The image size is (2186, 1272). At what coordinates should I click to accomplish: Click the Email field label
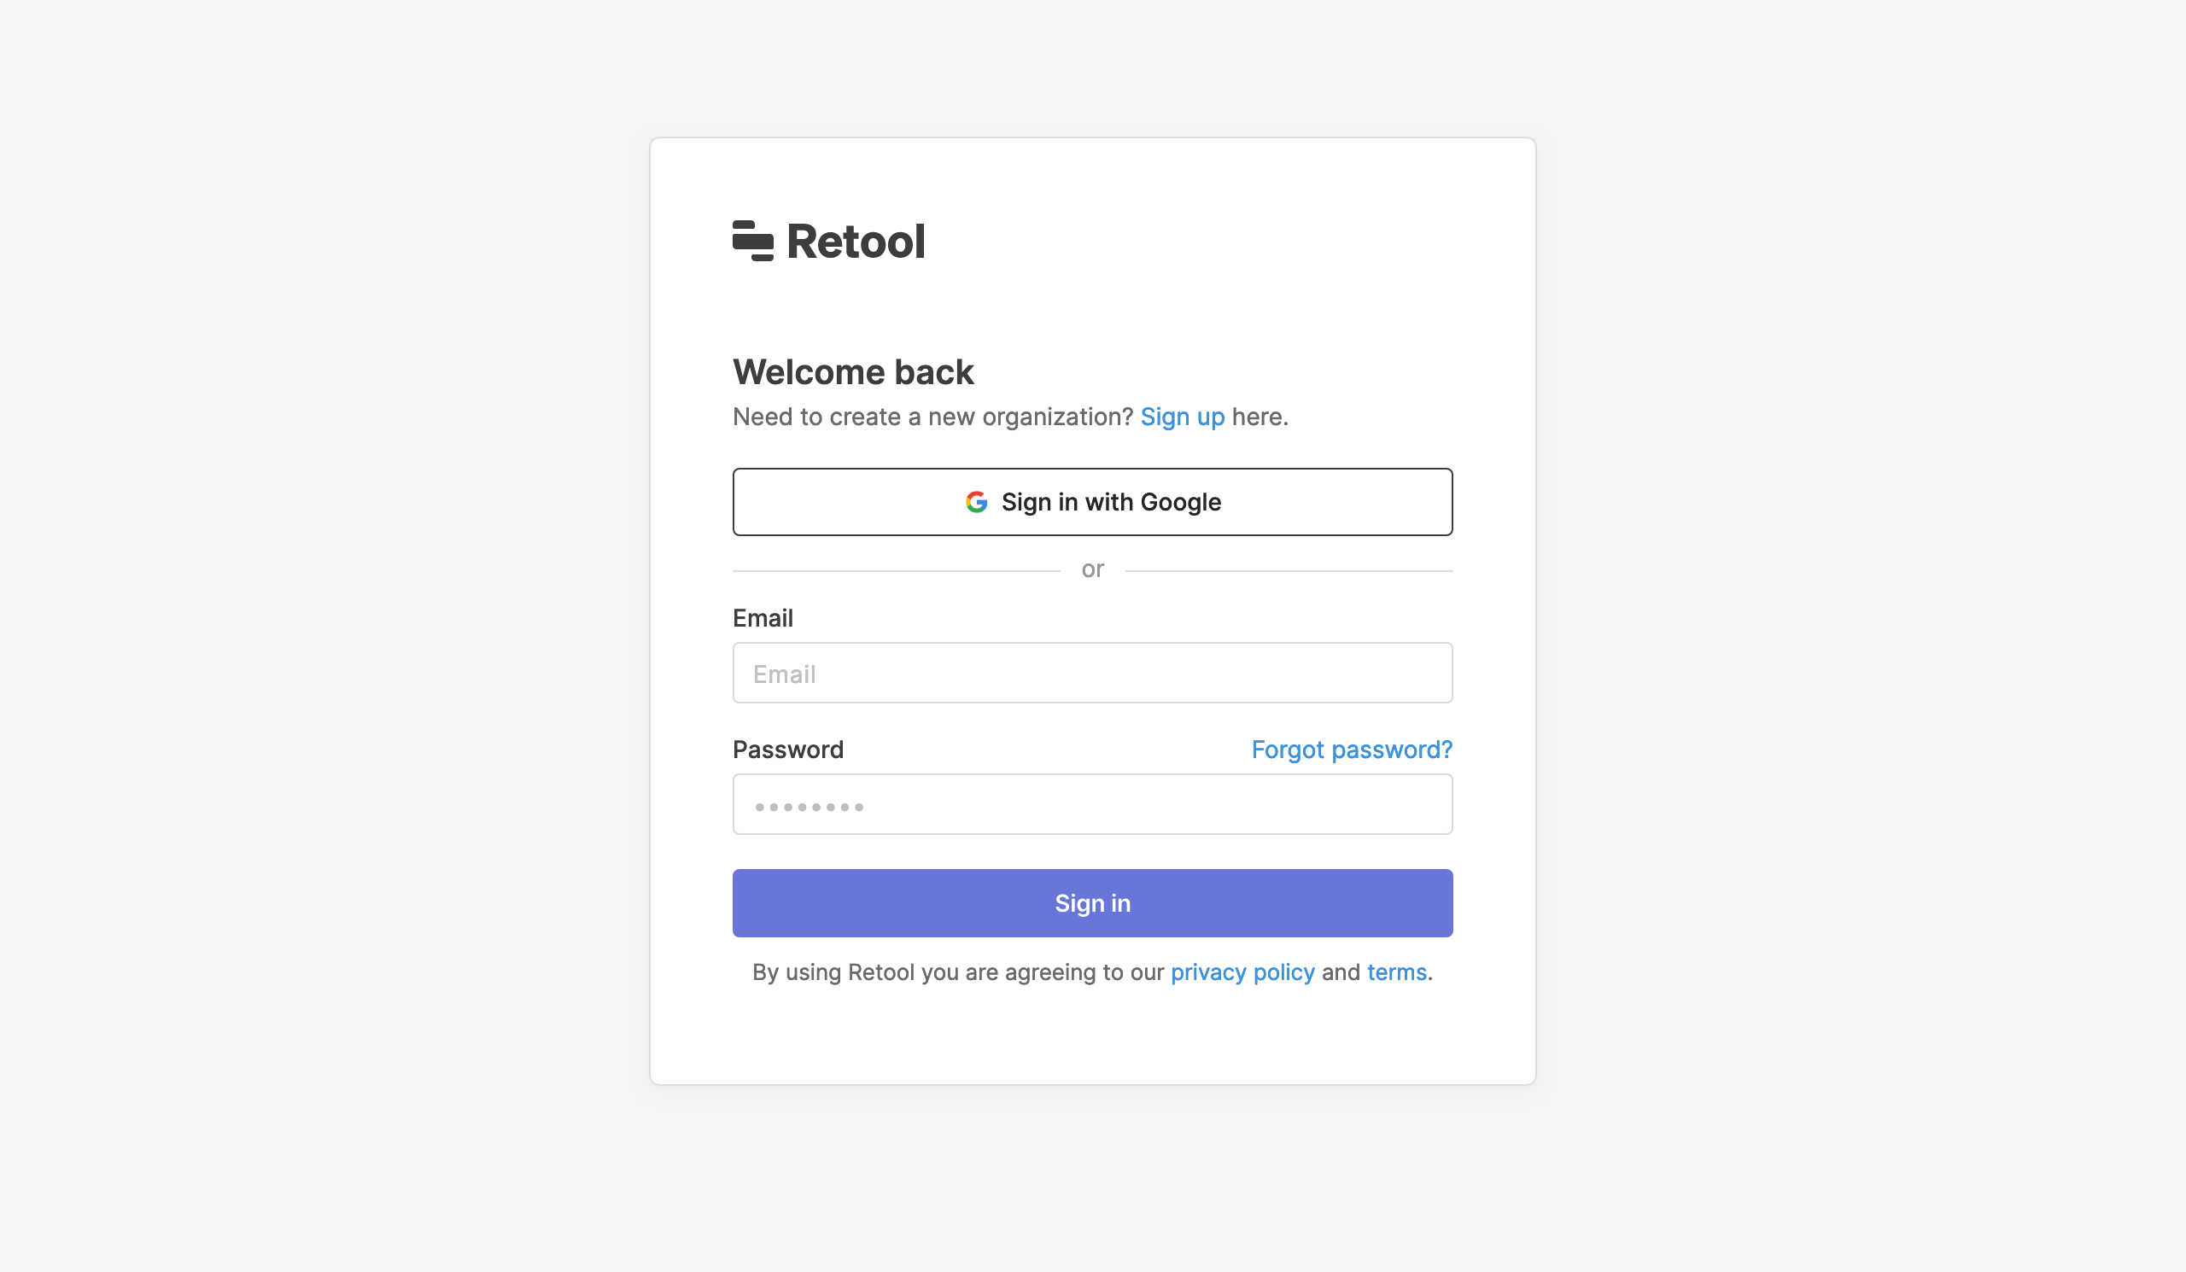[763, 618]
